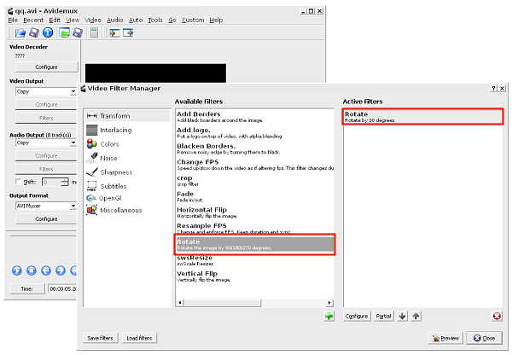This screenshot has height=355, width=512.
Task: Click the Shift value spinner field
Action: coord(52,182)
